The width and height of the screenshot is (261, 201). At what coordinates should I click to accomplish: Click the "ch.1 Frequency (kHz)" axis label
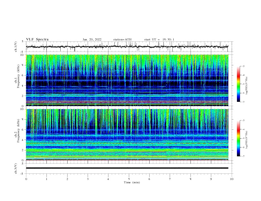click(17, 76)
